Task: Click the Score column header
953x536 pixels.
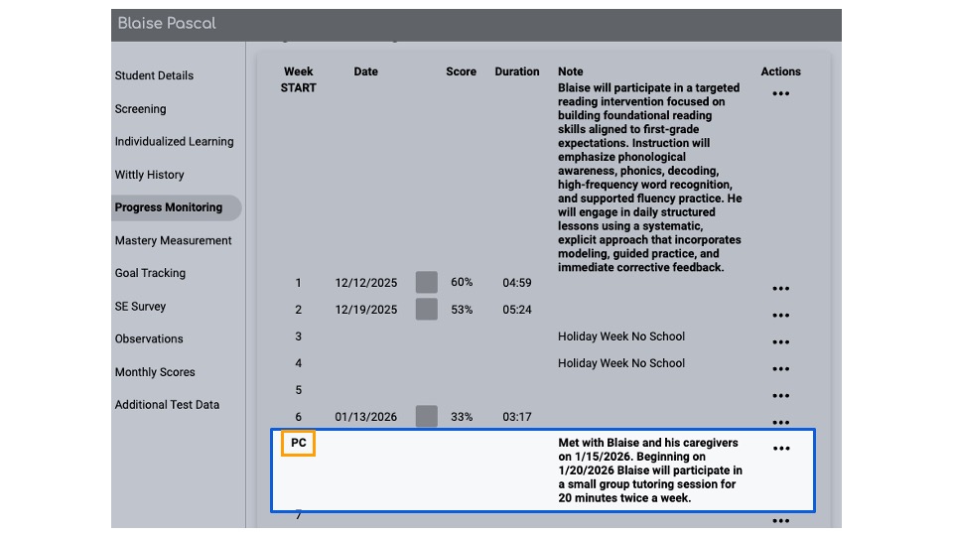Action: coord(462,71)
